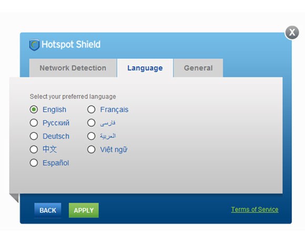Select Việt ngữ radio button
Image resolution: width=305 pixels, height=247 pixels.
pyautogui.click(x=91, y=149)
